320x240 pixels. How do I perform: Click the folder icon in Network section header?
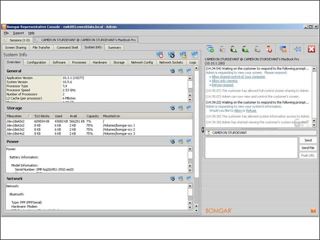(180, 178)
